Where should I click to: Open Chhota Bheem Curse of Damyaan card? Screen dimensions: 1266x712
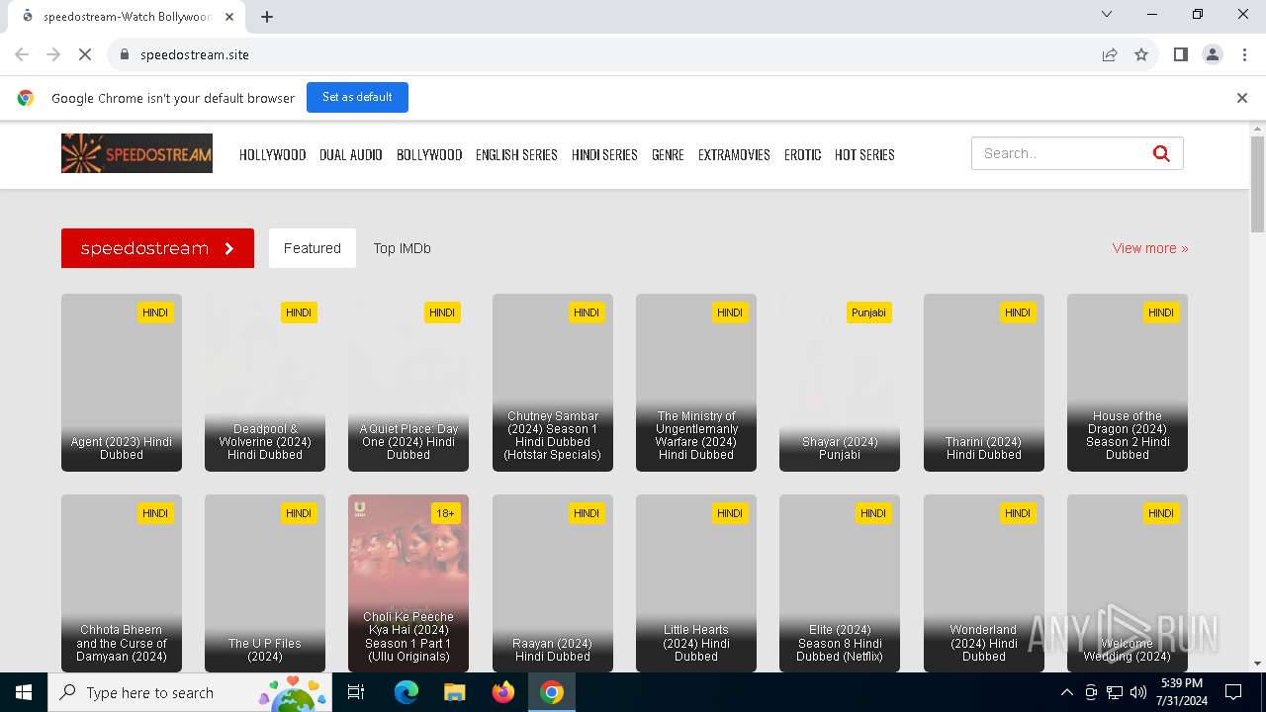pyautogui.click(x=122, y=583)
